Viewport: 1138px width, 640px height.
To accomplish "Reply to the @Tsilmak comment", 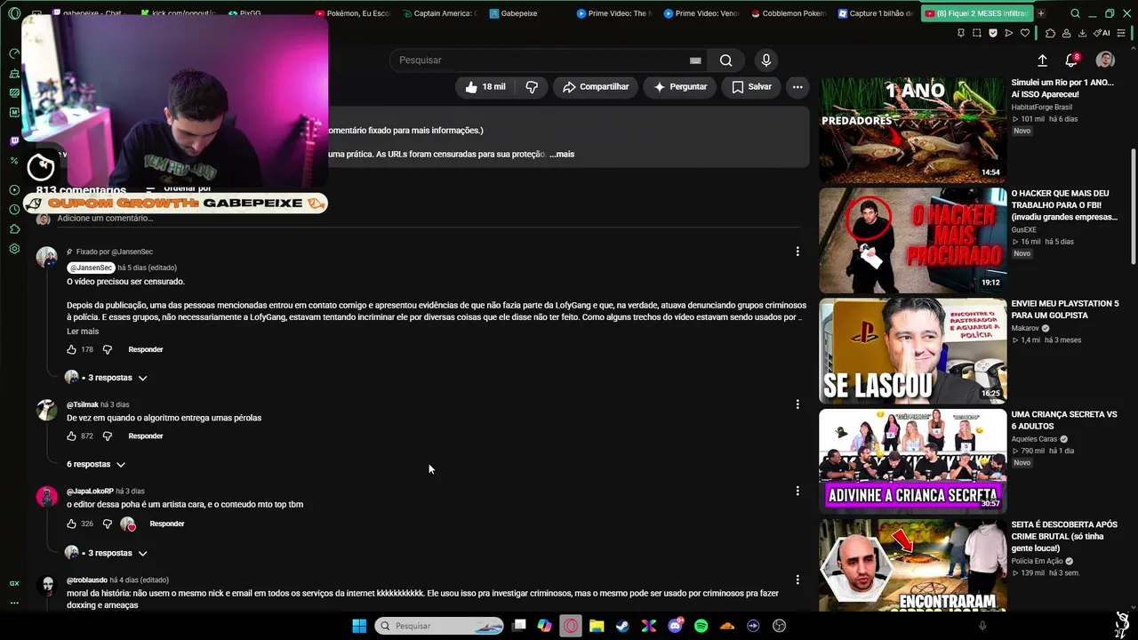I will tap(146, 436).
